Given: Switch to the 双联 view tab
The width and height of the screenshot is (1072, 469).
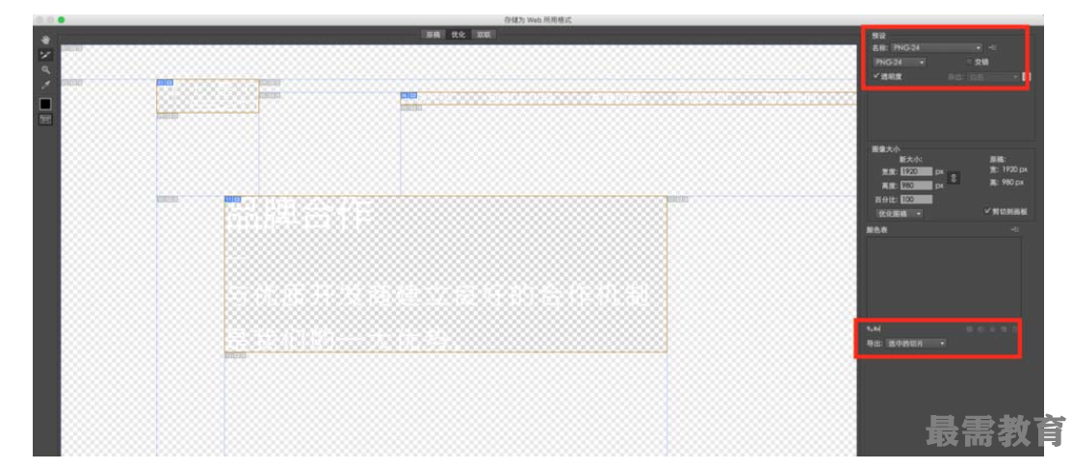Looking at the screenshot, I should [484, 34].
